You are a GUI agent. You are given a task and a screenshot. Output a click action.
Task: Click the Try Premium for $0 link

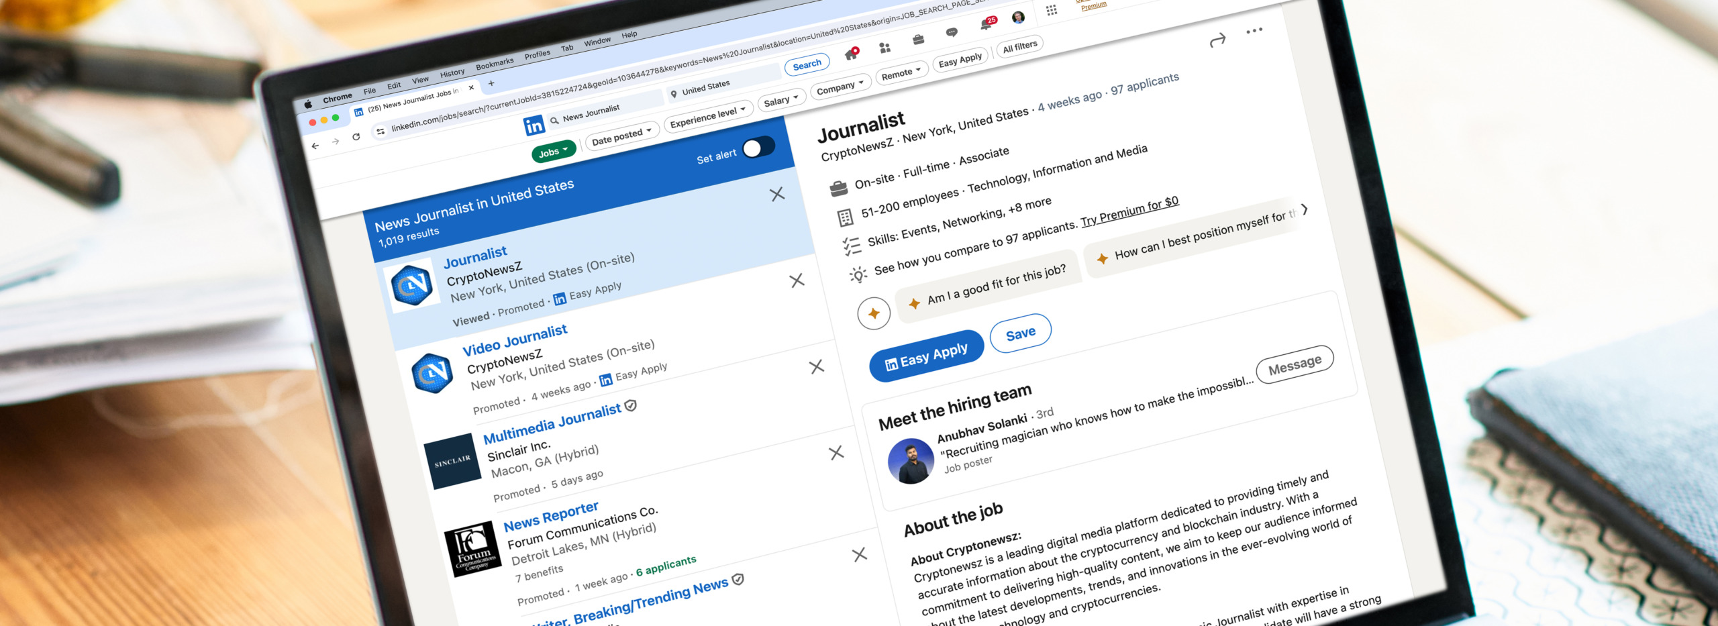pos(1129,211)
